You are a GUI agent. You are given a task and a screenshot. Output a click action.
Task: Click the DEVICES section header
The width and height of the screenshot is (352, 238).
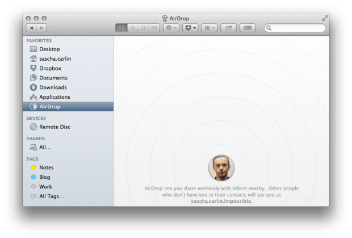[x=36, y=118]
